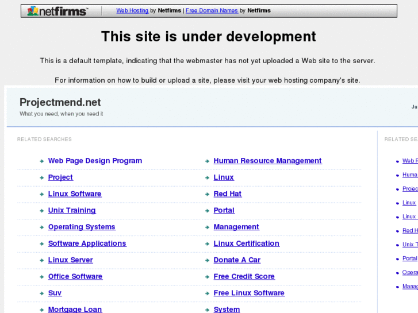Open the Free Linux Software link

[249, 293]
